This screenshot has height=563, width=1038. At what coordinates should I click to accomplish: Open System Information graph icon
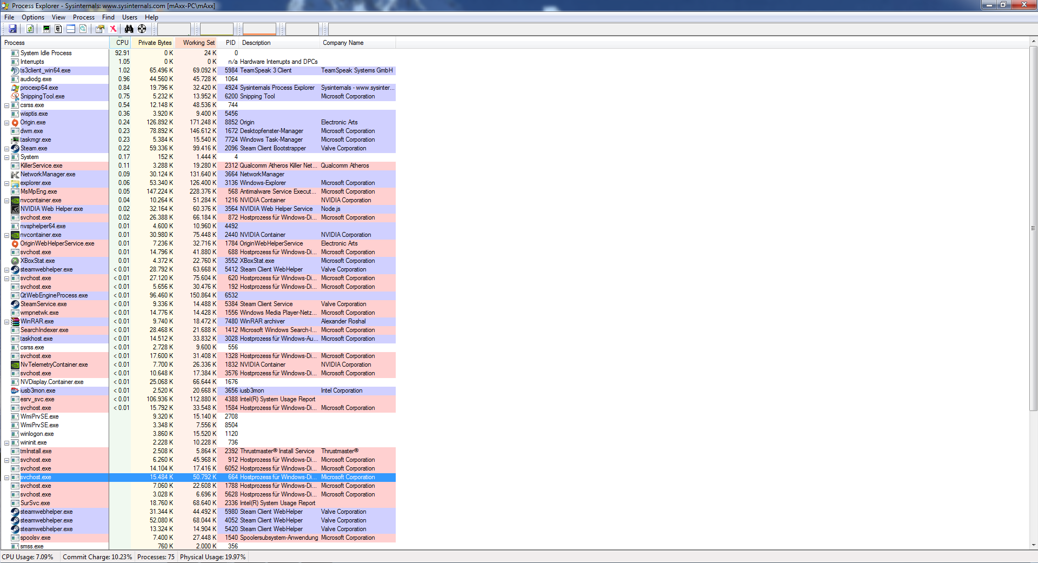(x=46, y=29)
